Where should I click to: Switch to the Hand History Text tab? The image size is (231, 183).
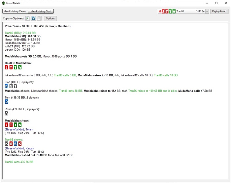point(41,11)
